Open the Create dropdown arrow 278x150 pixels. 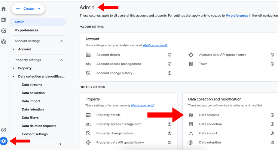(39, 9)
